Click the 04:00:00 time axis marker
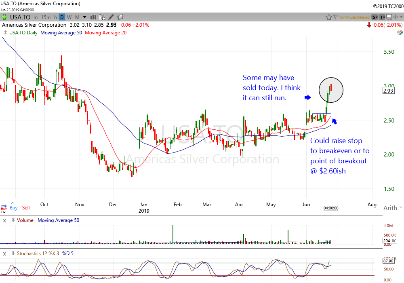This screenshot has width=404, height=283. (331, 208)
